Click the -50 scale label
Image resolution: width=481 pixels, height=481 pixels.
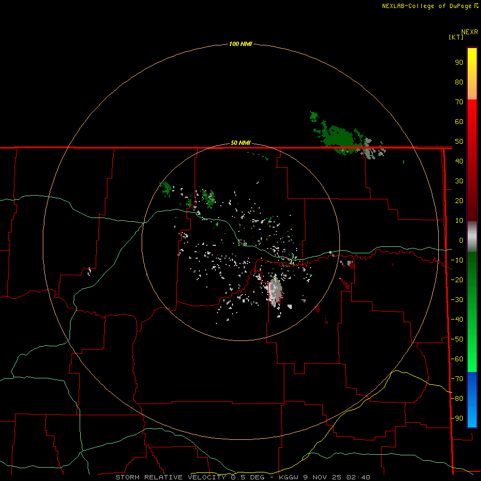point(457,339)
